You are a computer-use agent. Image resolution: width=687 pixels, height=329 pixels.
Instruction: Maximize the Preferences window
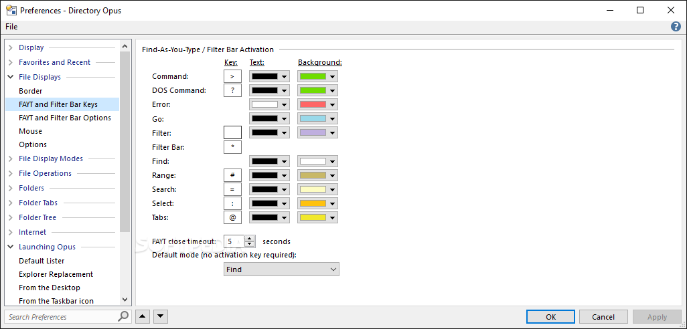click(640, 10)
